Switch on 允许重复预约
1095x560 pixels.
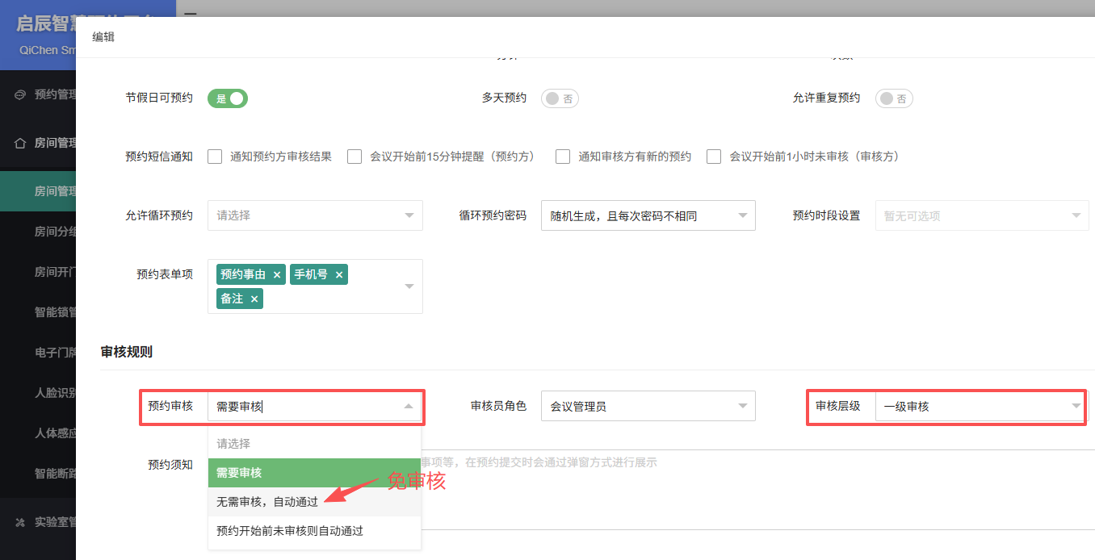(x=894, y=98)
